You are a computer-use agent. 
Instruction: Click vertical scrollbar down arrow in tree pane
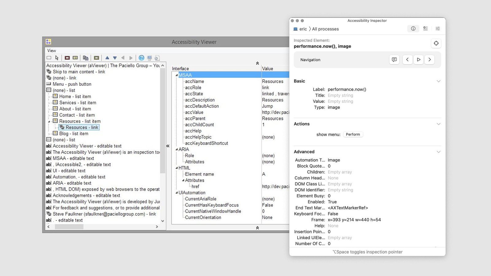pyautogui.click(x=163, y=221)
